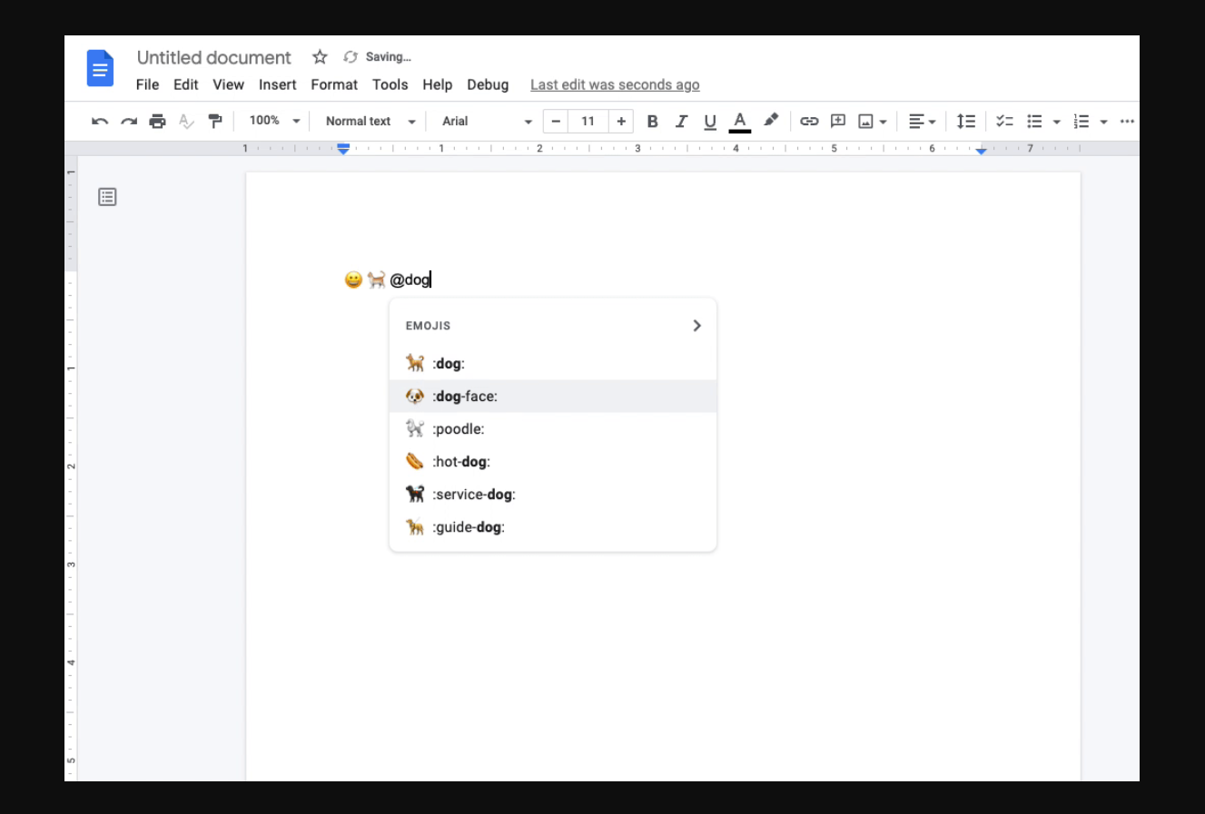
Task: Add a comment
Action: pyautogui.click(x=838, y=122)
